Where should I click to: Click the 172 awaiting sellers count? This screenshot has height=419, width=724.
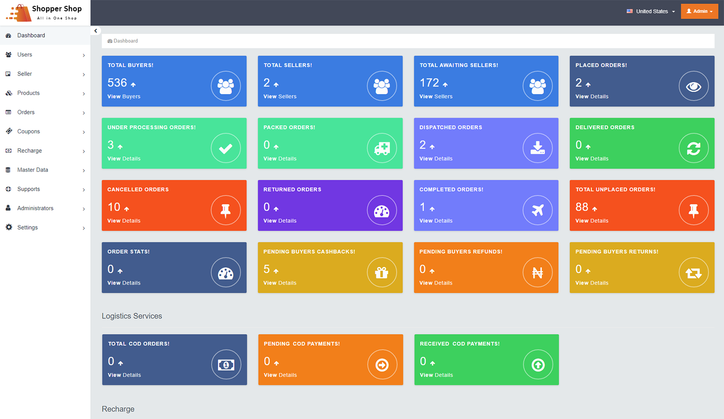[429, 83]
